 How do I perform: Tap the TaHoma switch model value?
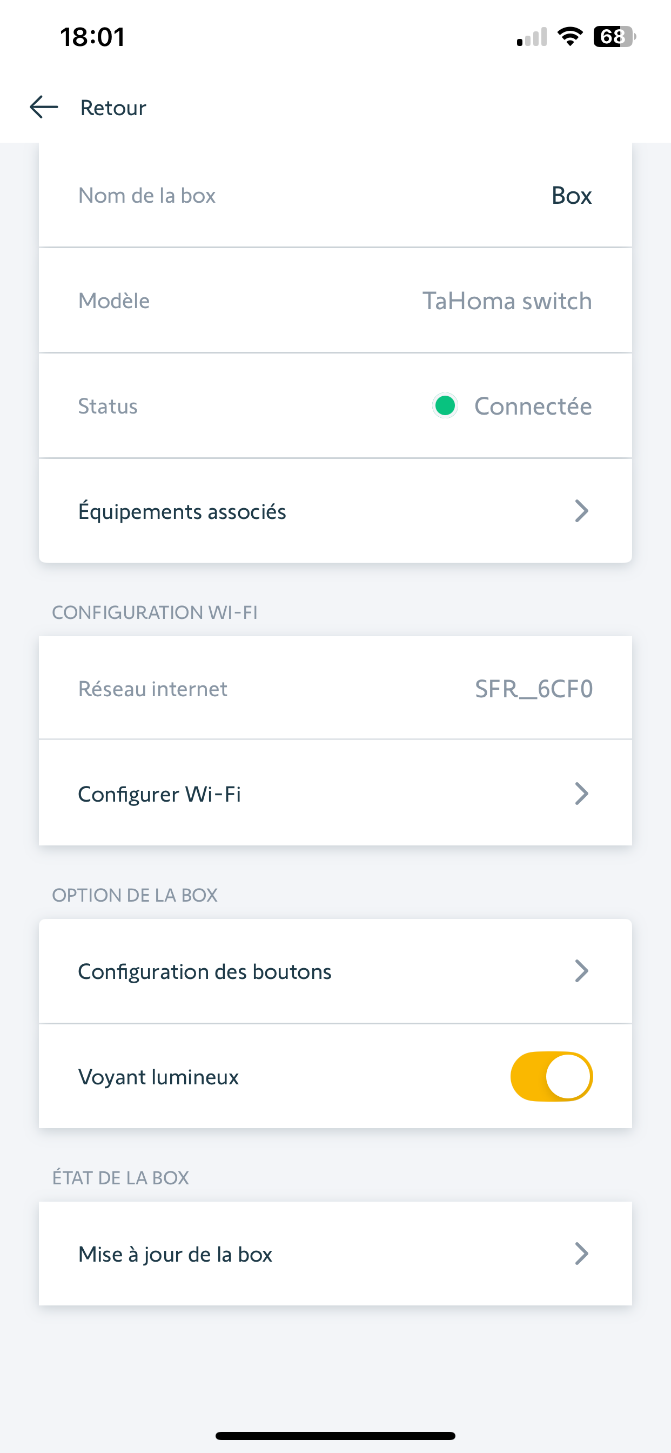(x=507, y=301)
